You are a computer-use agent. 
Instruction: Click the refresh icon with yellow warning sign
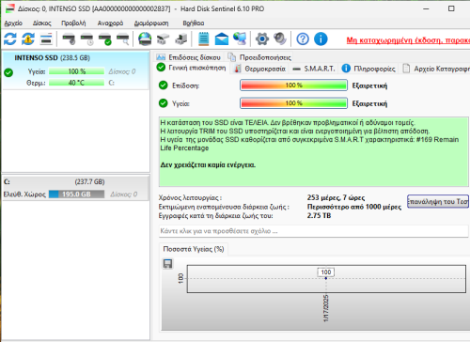pos(28,39)
